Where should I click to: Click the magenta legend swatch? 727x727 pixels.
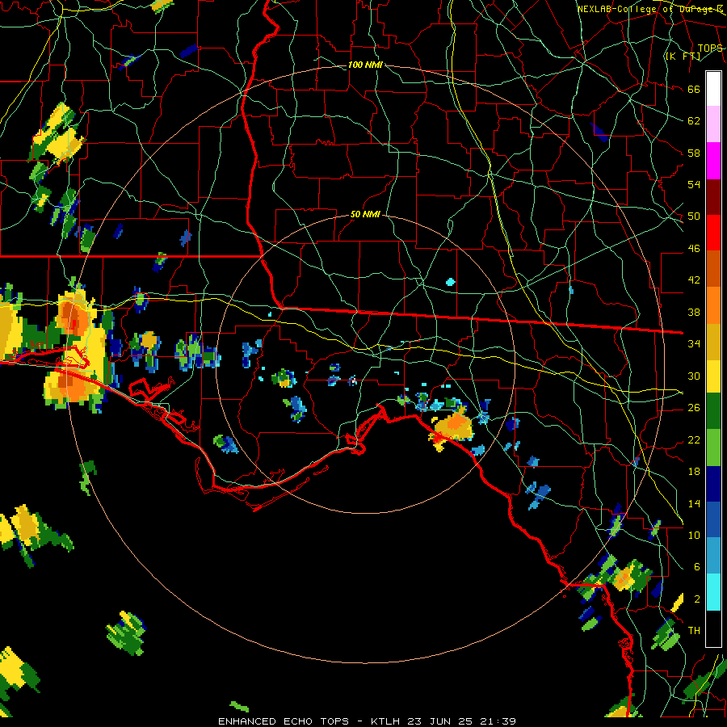point(713,161)
